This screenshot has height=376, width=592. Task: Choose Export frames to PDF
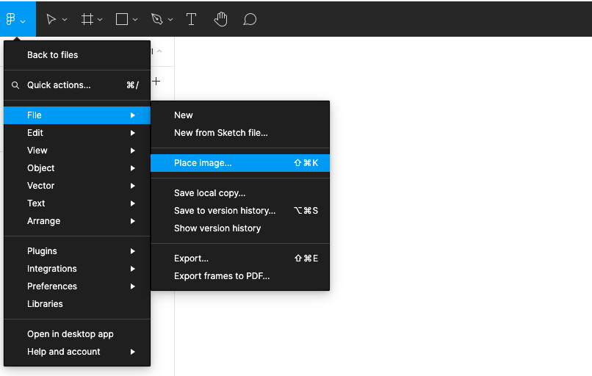tap(222, 276)
